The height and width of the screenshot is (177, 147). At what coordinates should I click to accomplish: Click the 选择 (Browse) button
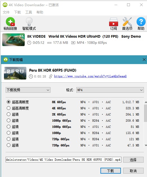coord(133,160)
